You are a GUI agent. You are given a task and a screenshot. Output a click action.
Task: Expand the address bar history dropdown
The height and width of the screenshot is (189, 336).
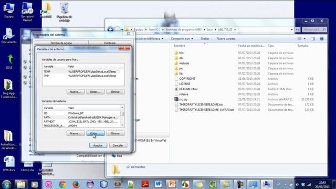pos(292,29)
